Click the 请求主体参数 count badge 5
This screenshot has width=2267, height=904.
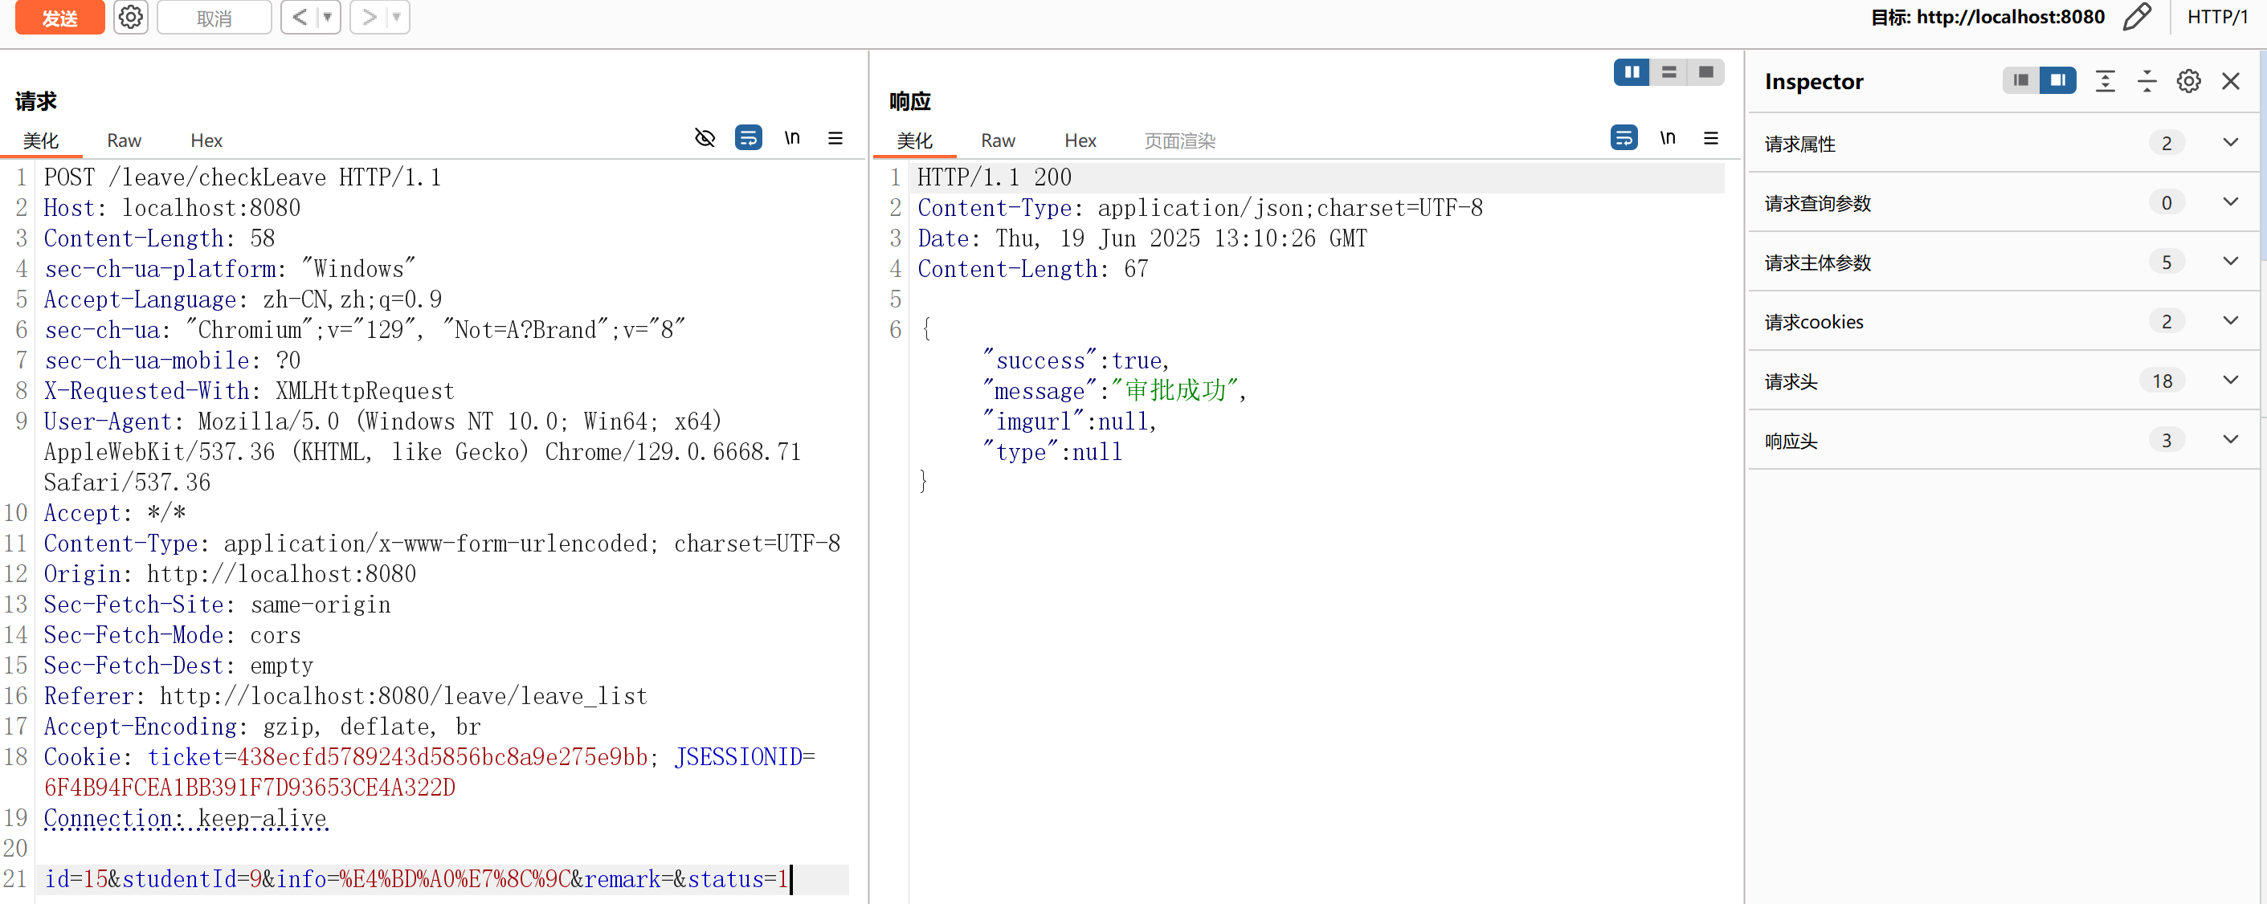[x=2166, y=262]
